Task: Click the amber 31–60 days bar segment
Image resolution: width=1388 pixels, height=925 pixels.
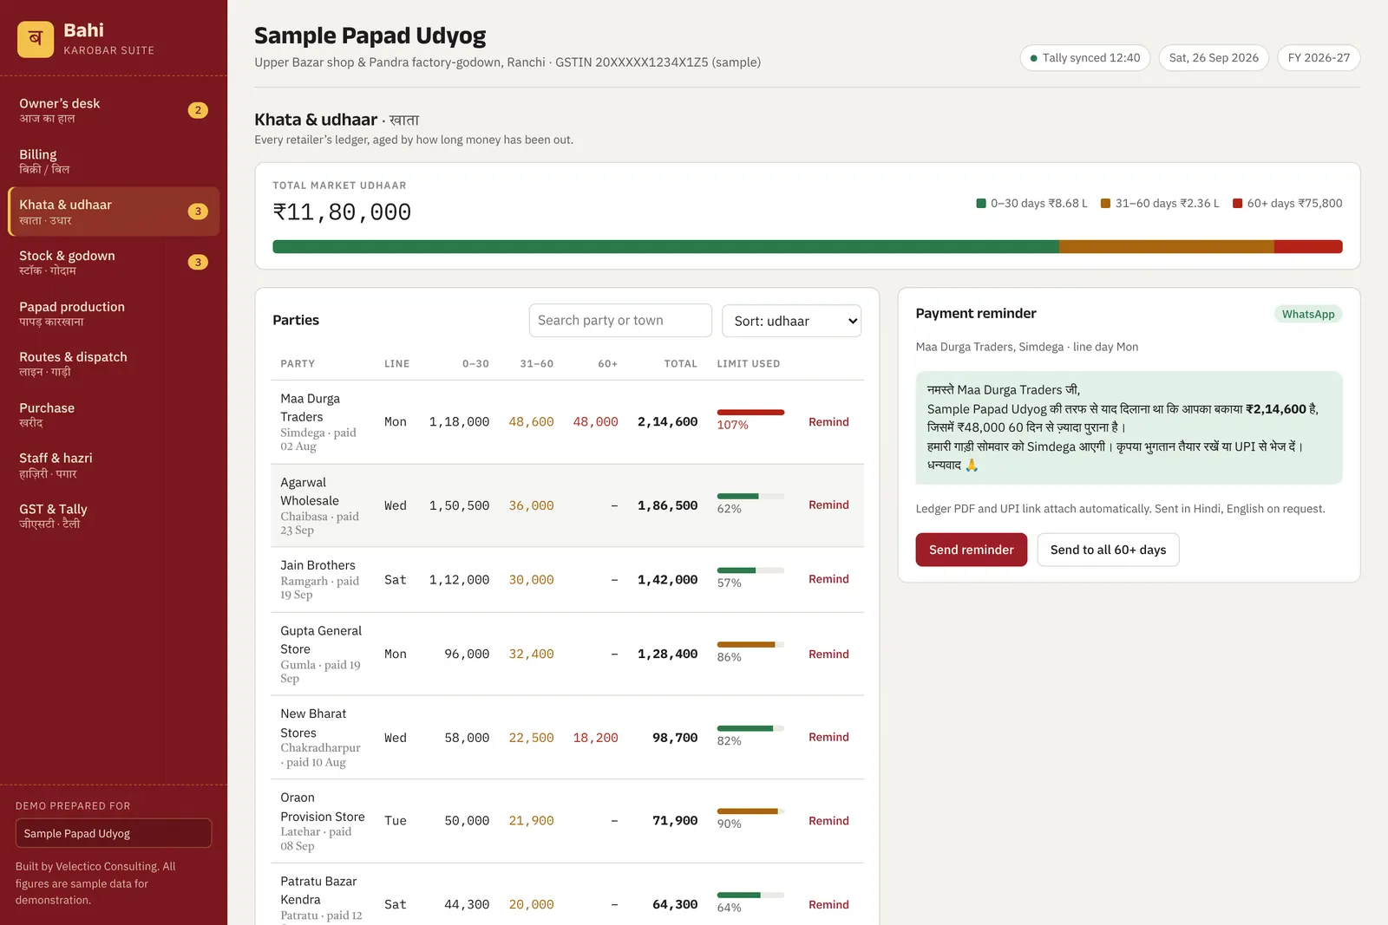Action: [x=1167, y=247]
